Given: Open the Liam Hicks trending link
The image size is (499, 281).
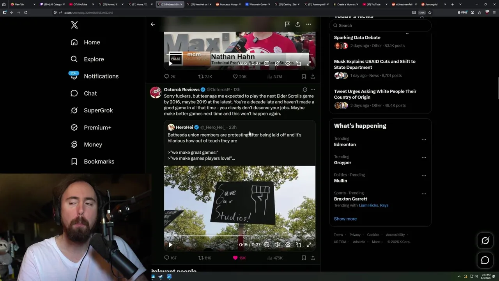Looking at the screenshot, I should [x=368, y=205].
